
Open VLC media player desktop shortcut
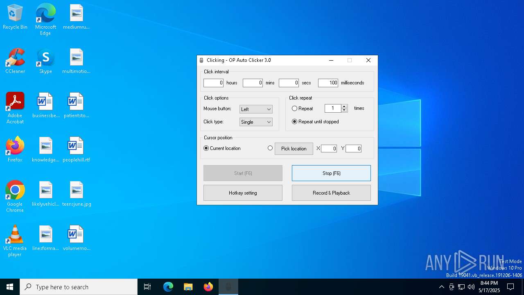(x=15, y=241)
